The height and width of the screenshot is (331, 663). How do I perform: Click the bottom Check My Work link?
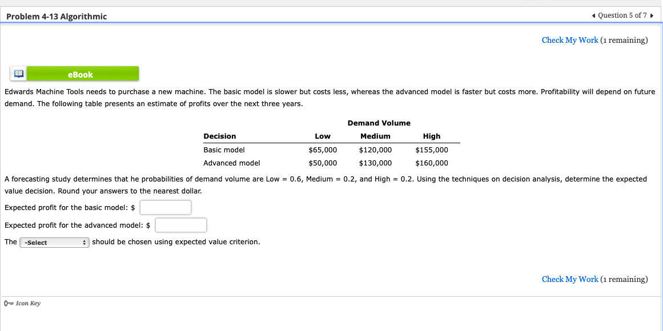point(569,279)
